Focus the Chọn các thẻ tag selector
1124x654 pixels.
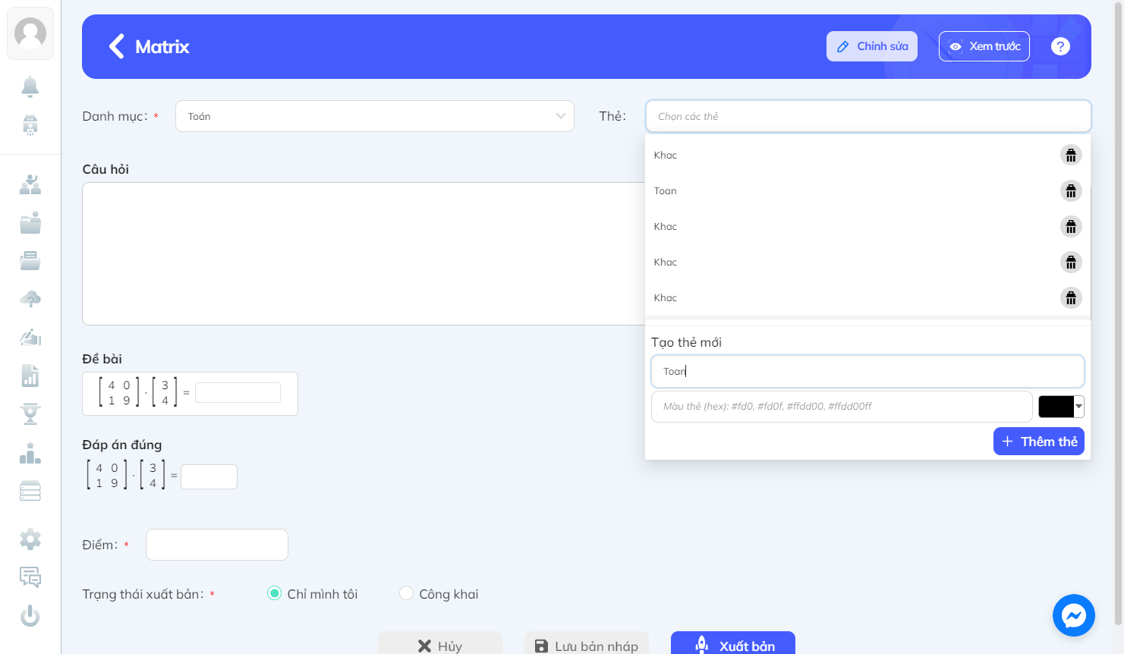point(868,116)
